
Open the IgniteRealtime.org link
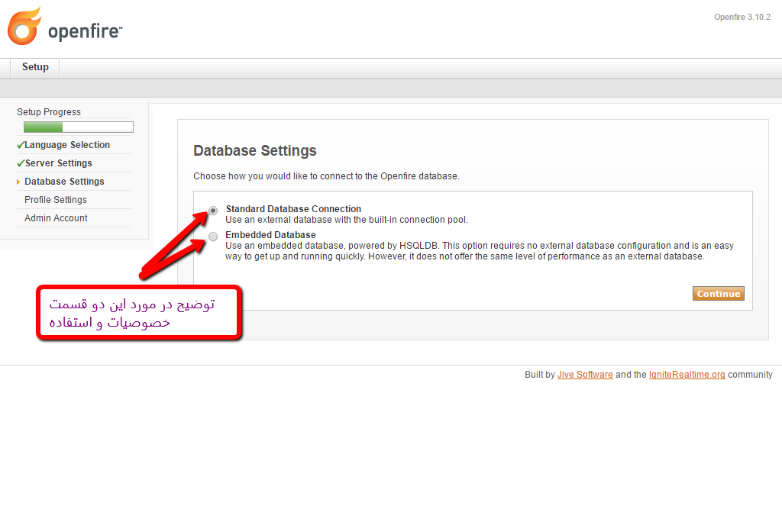click(687, 375)
